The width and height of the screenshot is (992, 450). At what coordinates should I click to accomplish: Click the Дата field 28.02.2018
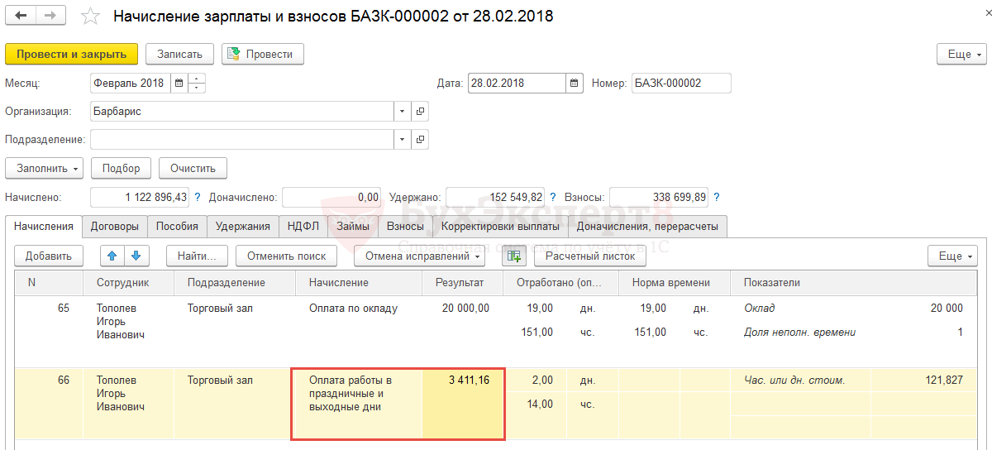517,83
